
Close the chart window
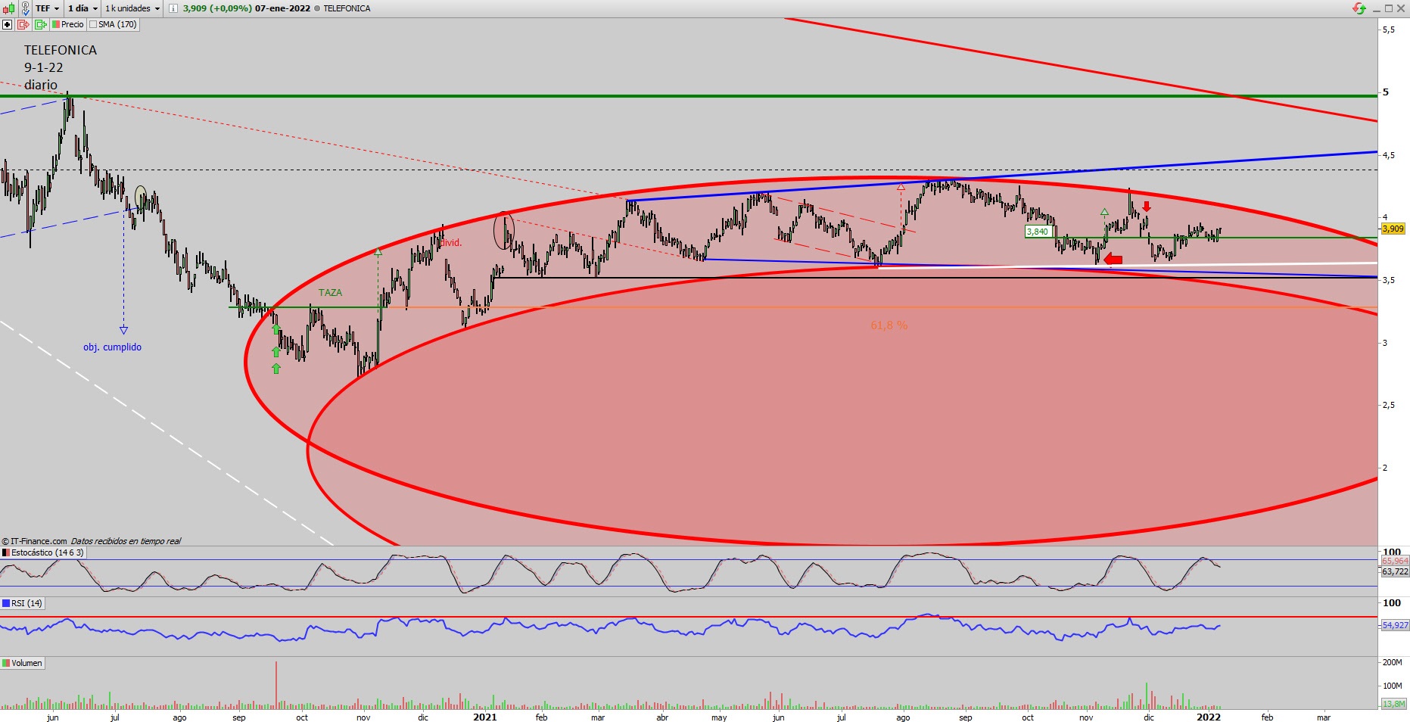coord(1401,8)
